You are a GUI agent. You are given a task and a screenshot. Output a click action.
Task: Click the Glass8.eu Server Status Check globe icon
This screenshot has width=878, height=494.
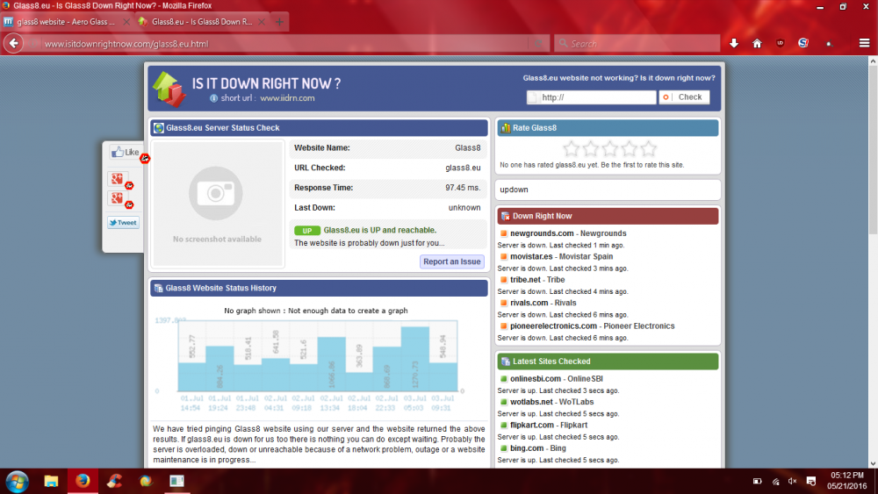click(159, 128)
